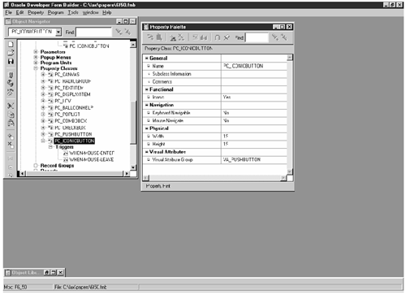
Task: Open the Tools menu
Action: 73,12
